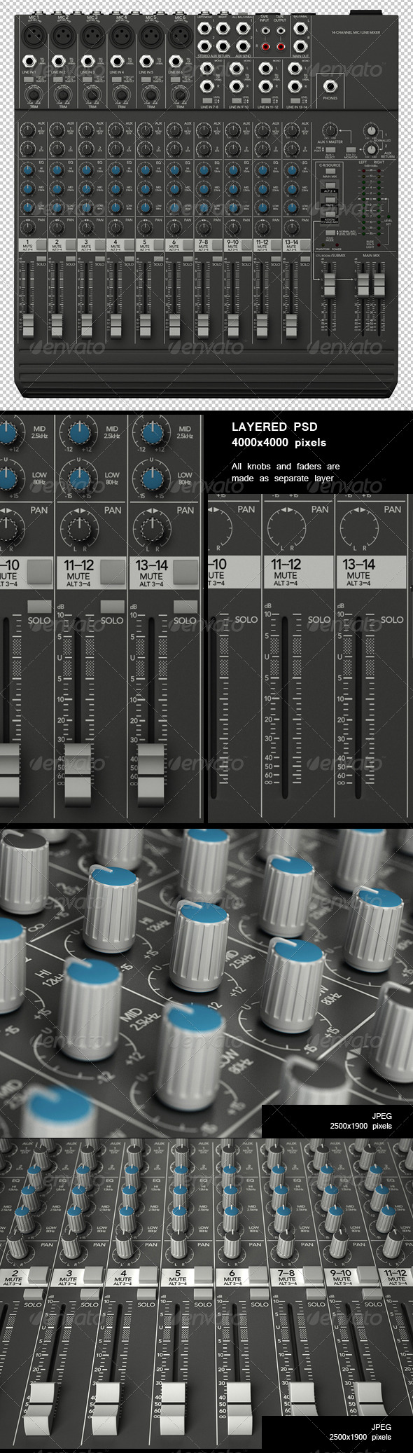413x1453 pixels.
Task: Click the 13–14 SOLO label in knobless close-up
Action: [x=392, y=619]
